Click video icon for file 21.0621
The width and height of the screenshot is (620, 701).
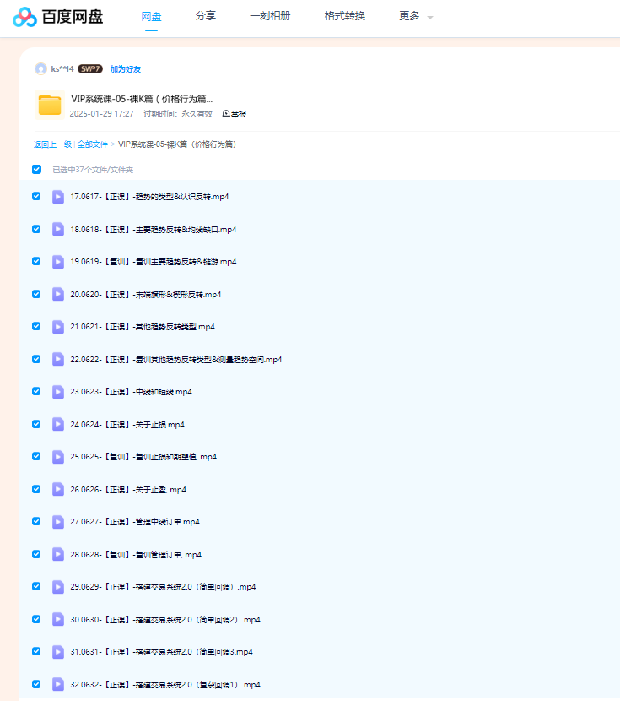58,327
